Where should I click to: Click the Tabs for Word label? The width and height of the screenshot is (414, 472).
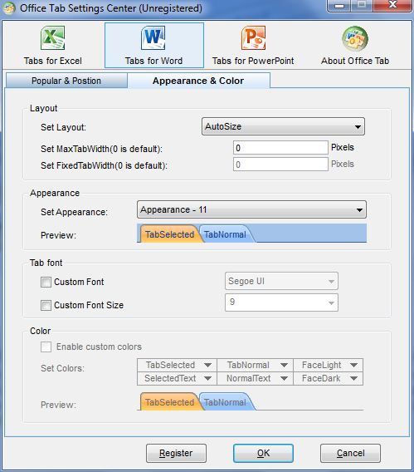[153, 61]
